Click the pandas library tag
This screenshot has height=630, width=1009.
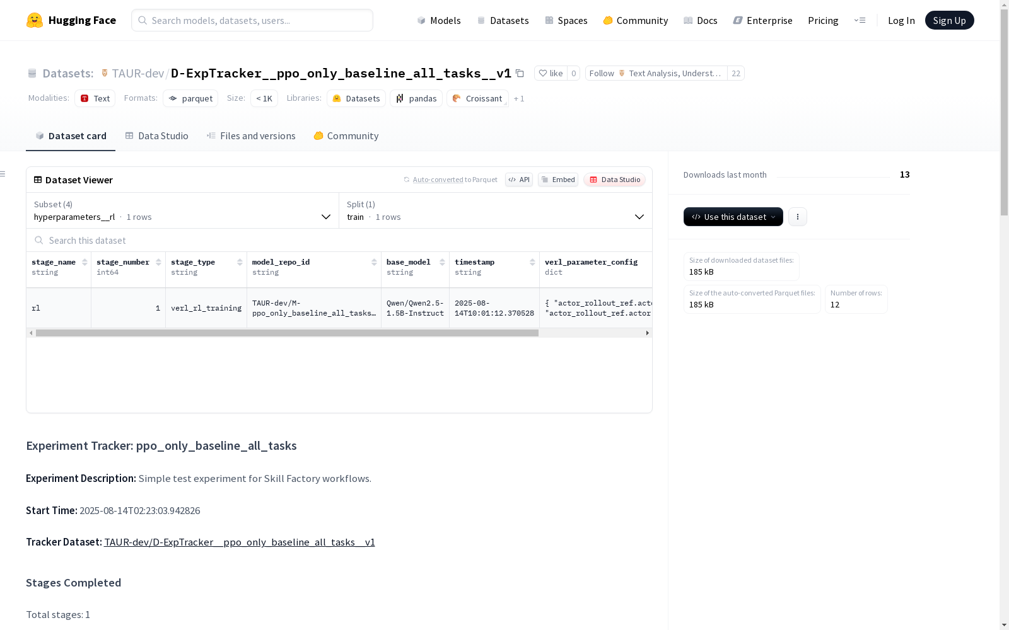(416, 98)
